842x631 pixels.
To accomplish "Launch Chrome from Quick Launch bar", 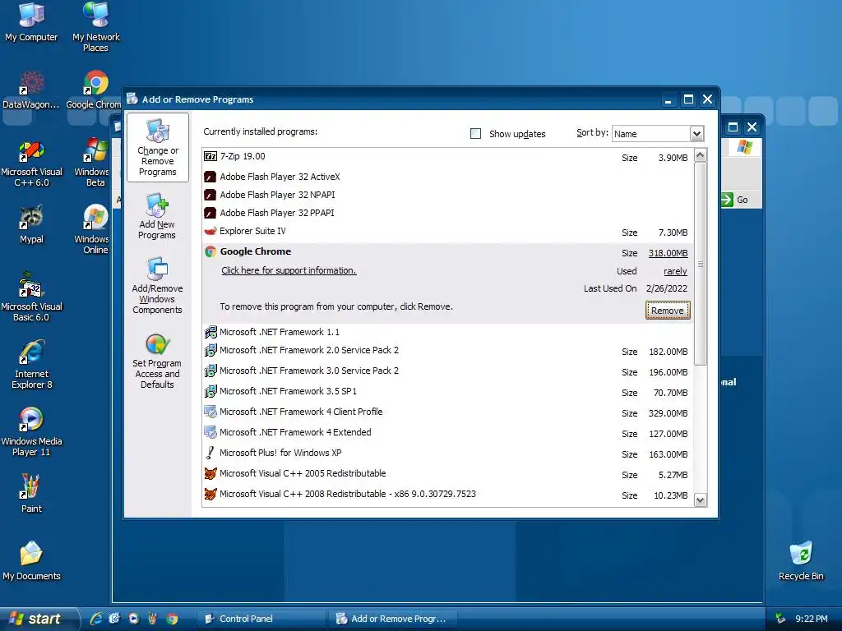I will tap(172, 619).
